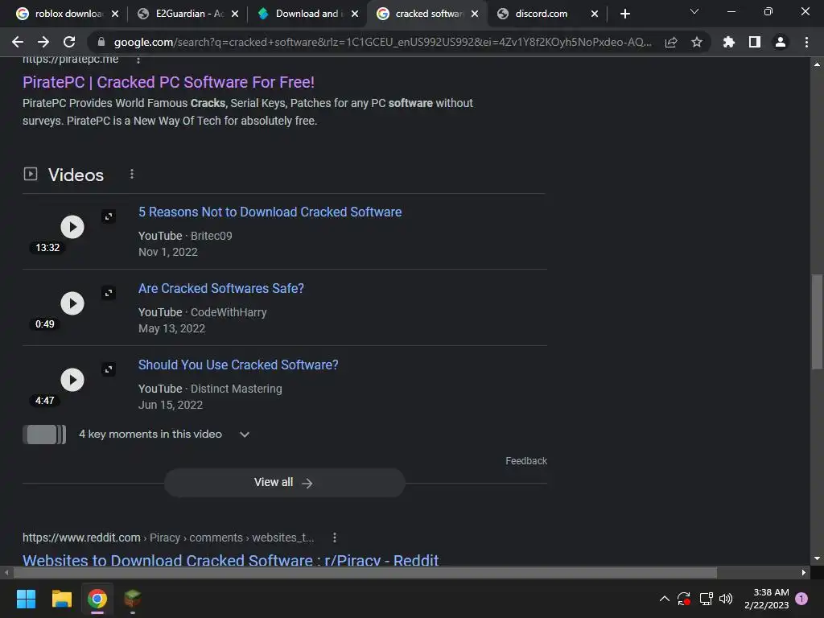View site information via the lock icon

[x=101, y=42]
